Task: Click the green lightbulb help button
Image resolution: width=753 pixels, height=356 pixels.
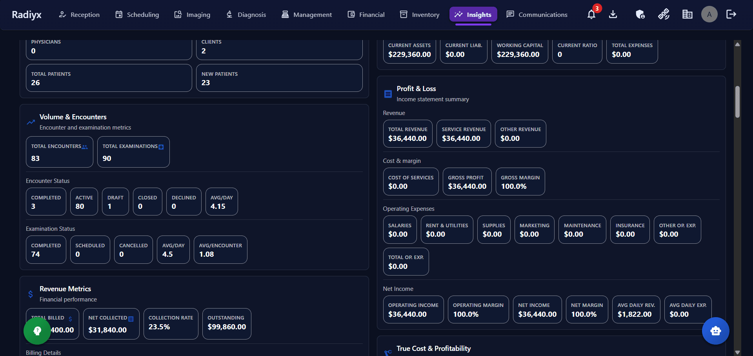Action: (x=37, y=331)
